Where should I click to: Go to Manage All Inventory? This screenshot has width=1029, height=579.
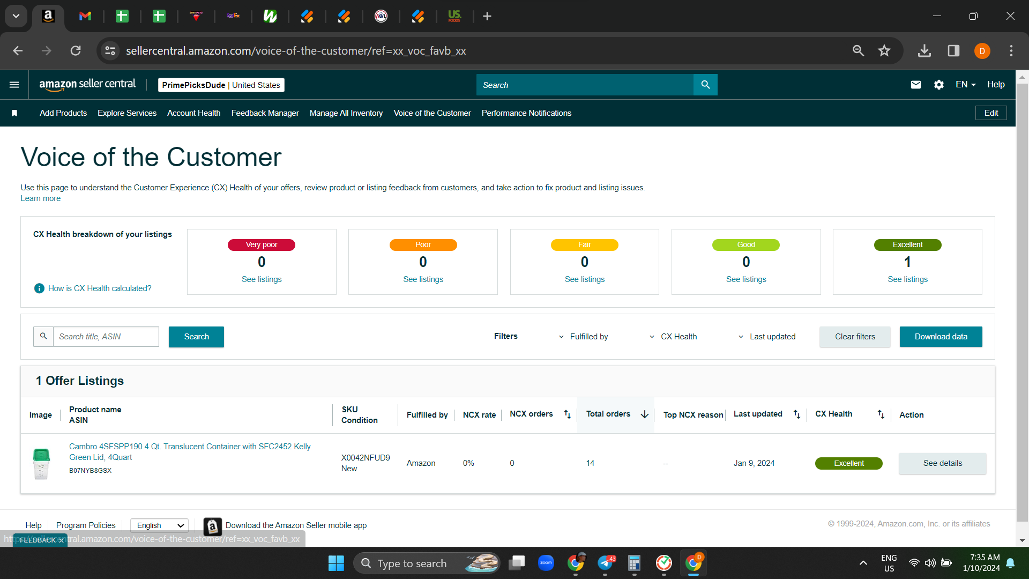pos(346,113)
